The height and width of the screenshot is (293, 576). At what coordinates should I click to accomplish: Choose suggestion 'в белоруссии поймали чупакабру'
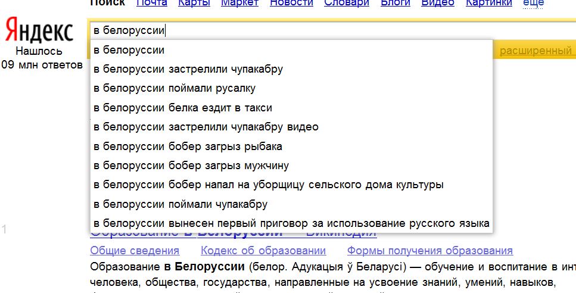(x=291, y=204)
